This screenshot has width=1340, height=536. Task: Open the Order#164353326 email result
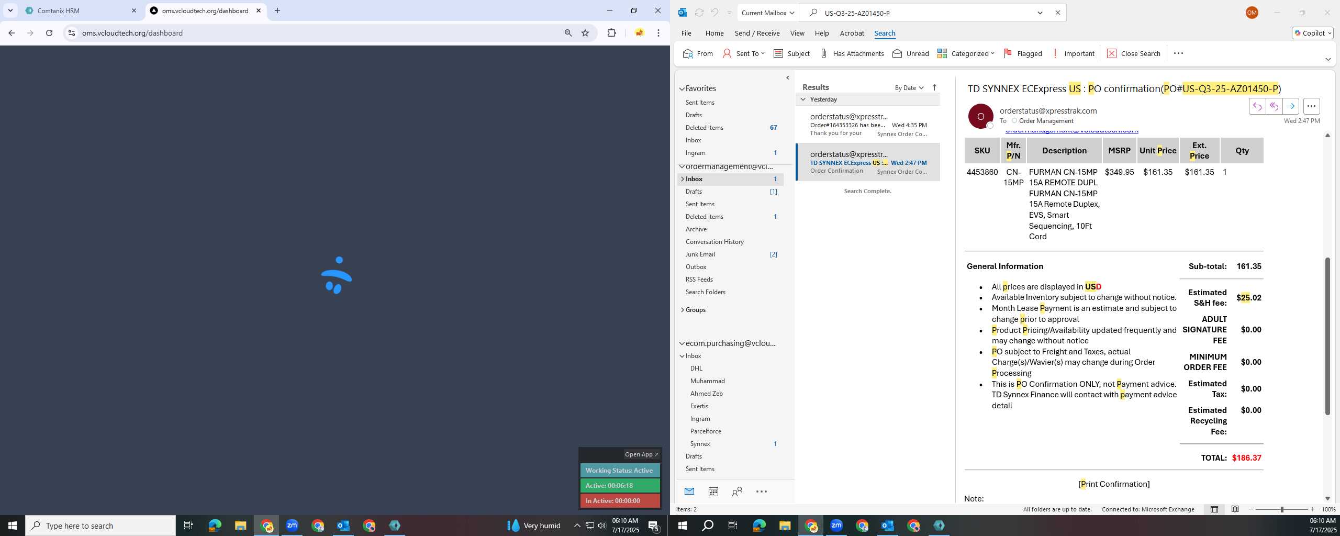click(867, 125)
